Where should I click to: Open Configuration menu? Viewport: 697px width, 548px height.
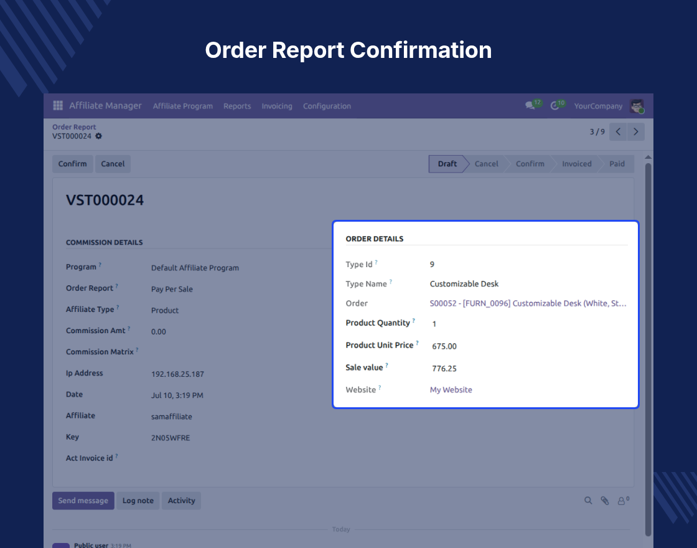(x=327, y=106)
